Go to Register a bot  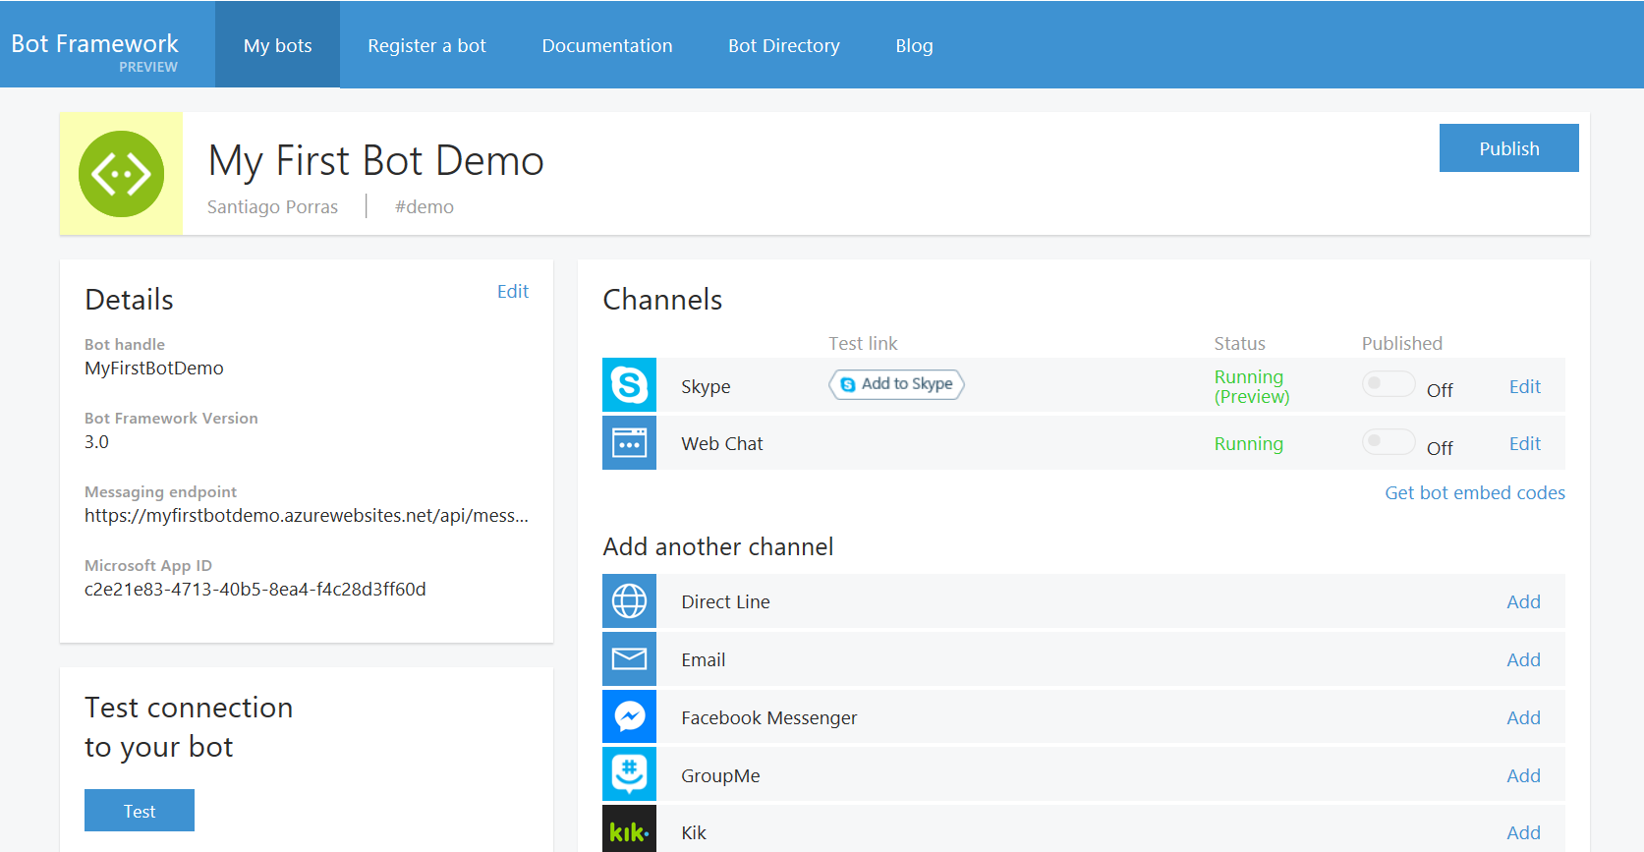[426, 45]
